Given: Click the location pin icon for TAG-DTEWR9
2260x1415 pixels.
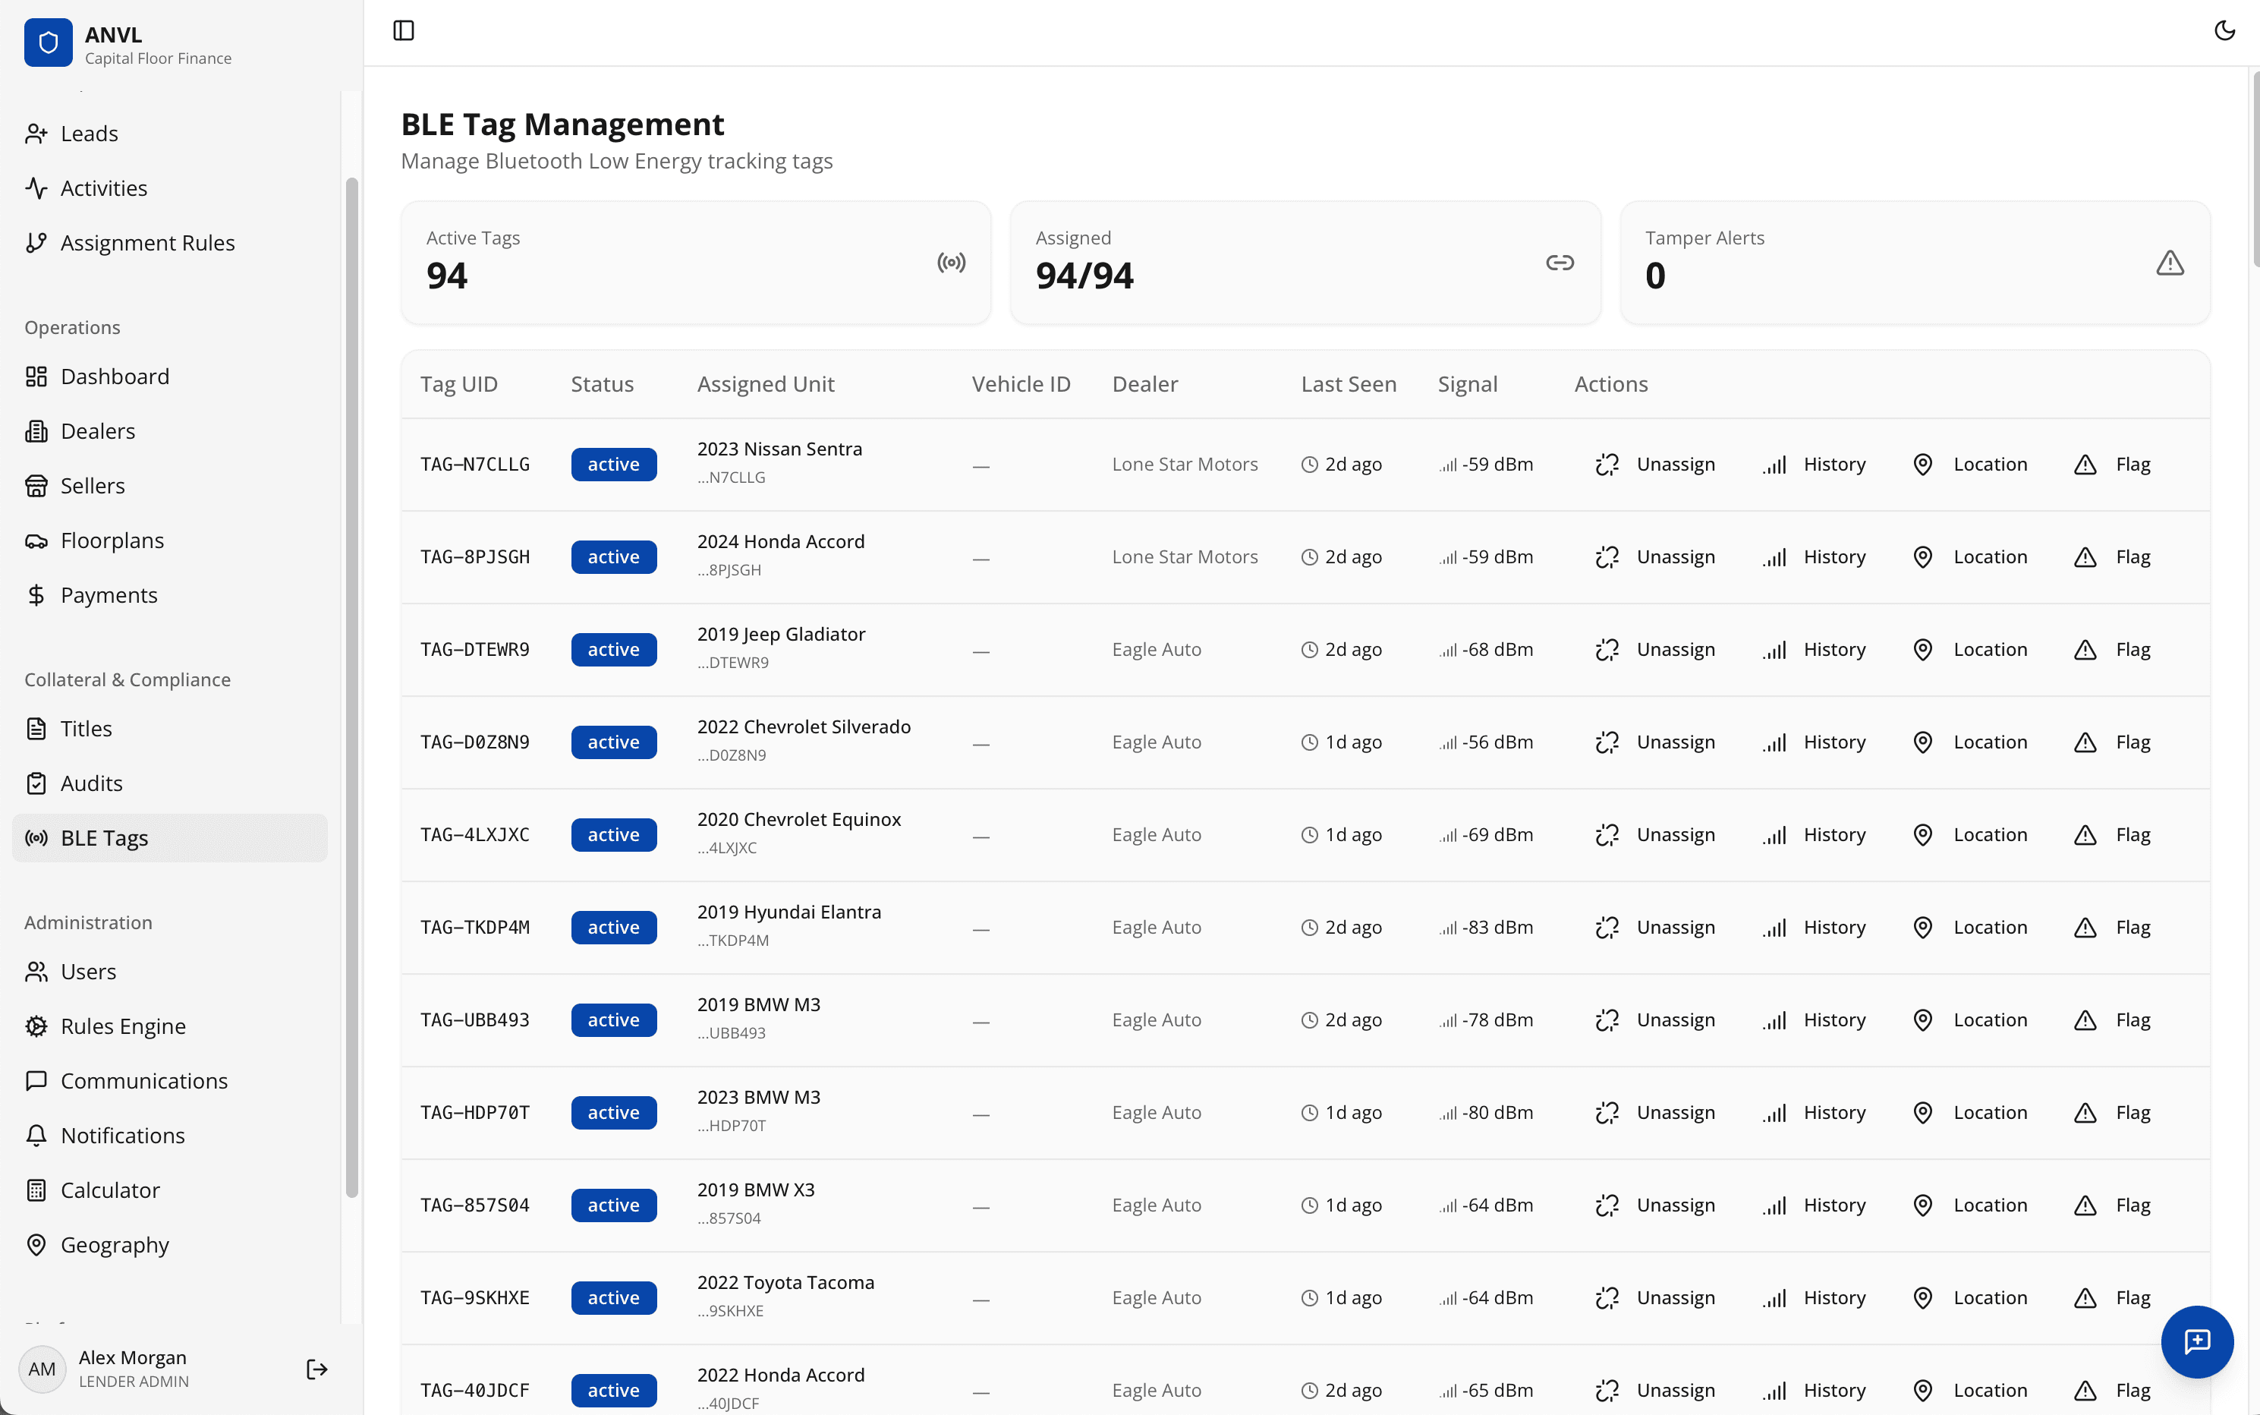Looking at the screenshot, I should pyautogui.click(x=1923, y=650).
